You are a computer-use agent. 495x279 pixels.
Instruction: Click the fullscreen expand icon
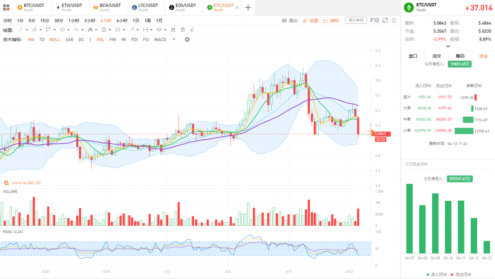[x=384, y=20]
